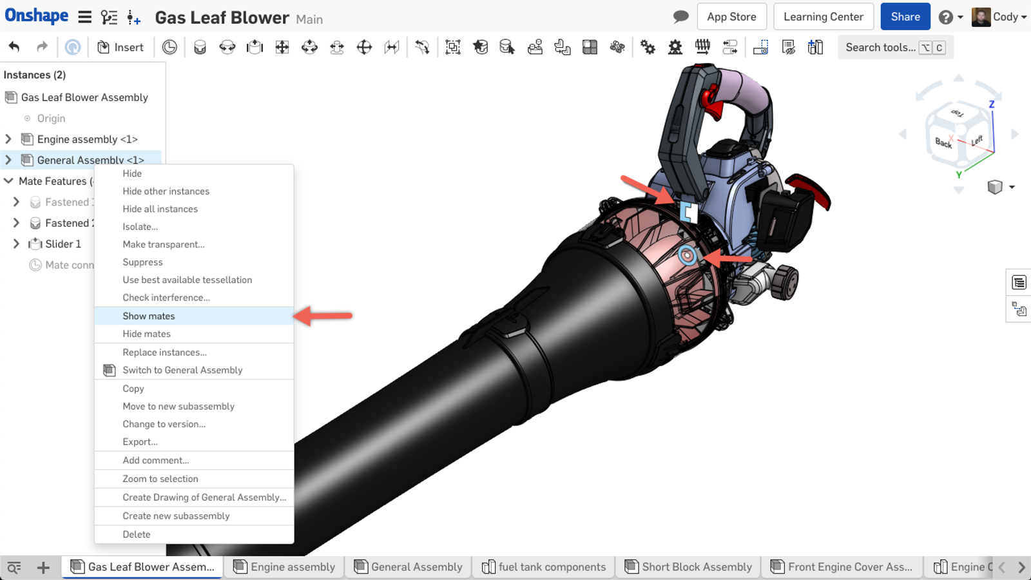Click the Mate connector toolbar icon
This screenshot has width=1031, height=580.
tap(169, 47)
